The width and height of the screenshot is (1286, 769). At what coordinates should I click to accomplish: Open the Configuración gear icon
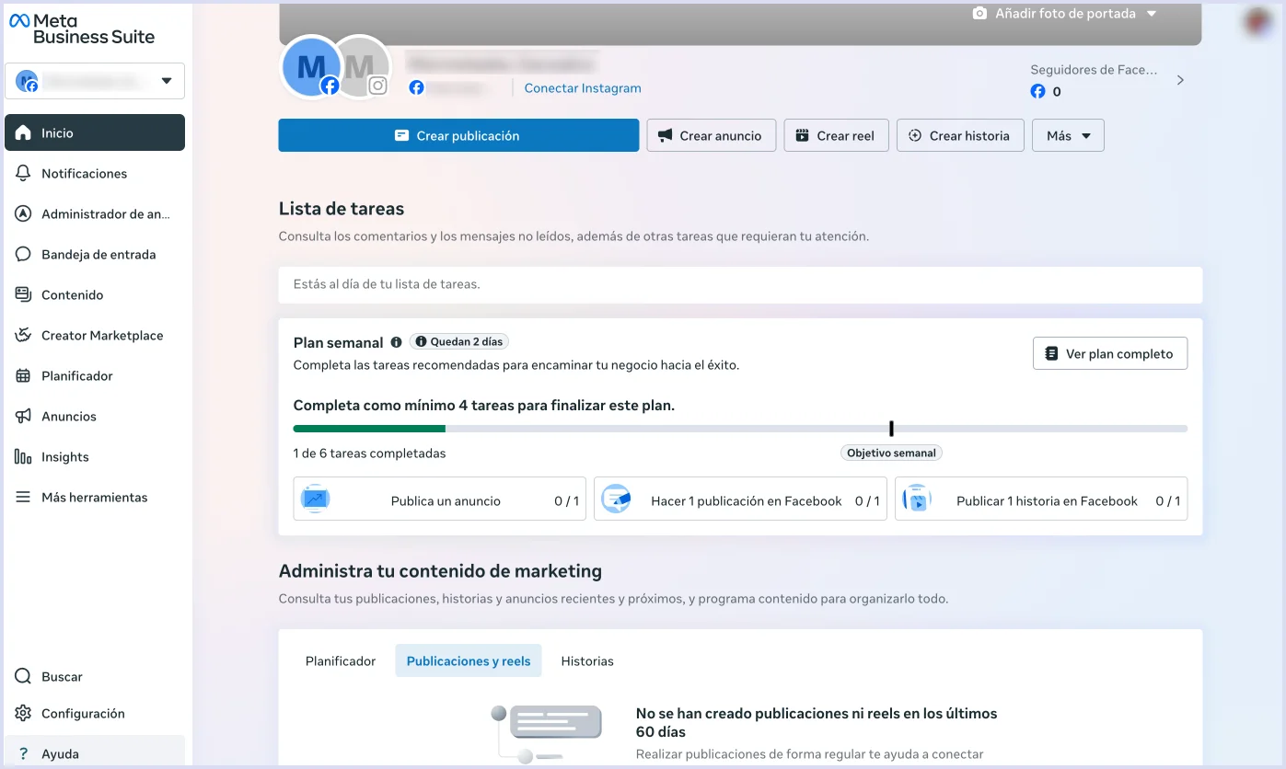click(x=24, y=713)
